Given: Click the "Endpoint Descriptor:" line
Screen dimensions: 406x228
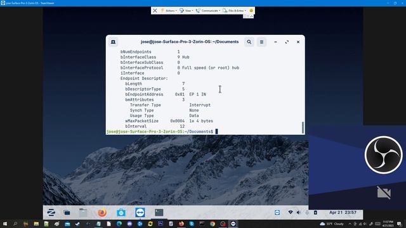Looking at the screenshot, I should [x=144, y=79].
